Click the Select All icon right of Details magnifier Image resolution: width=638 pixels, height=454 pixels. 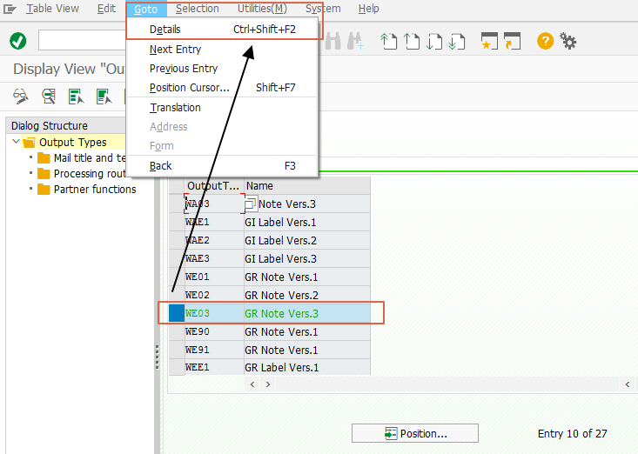[76, 97]
